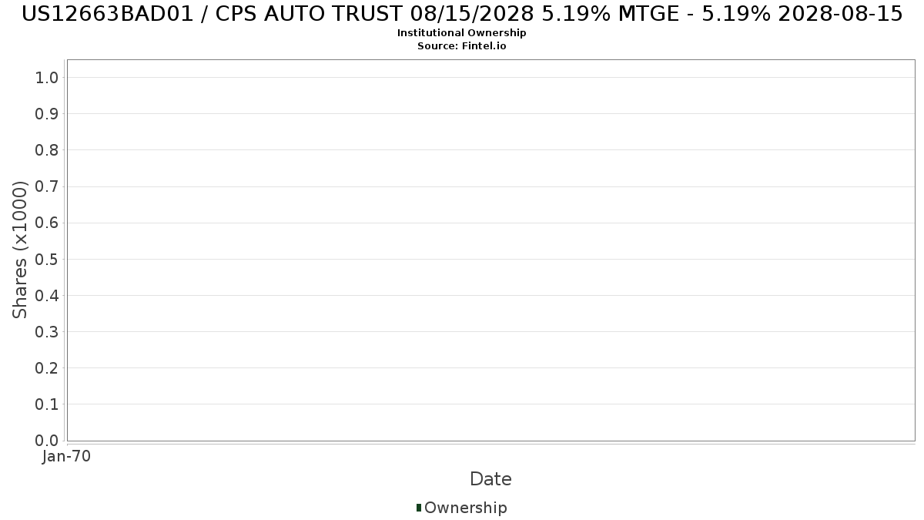
Task: Click the Institutional Ownership subtitle
Action: click(462, 33)
